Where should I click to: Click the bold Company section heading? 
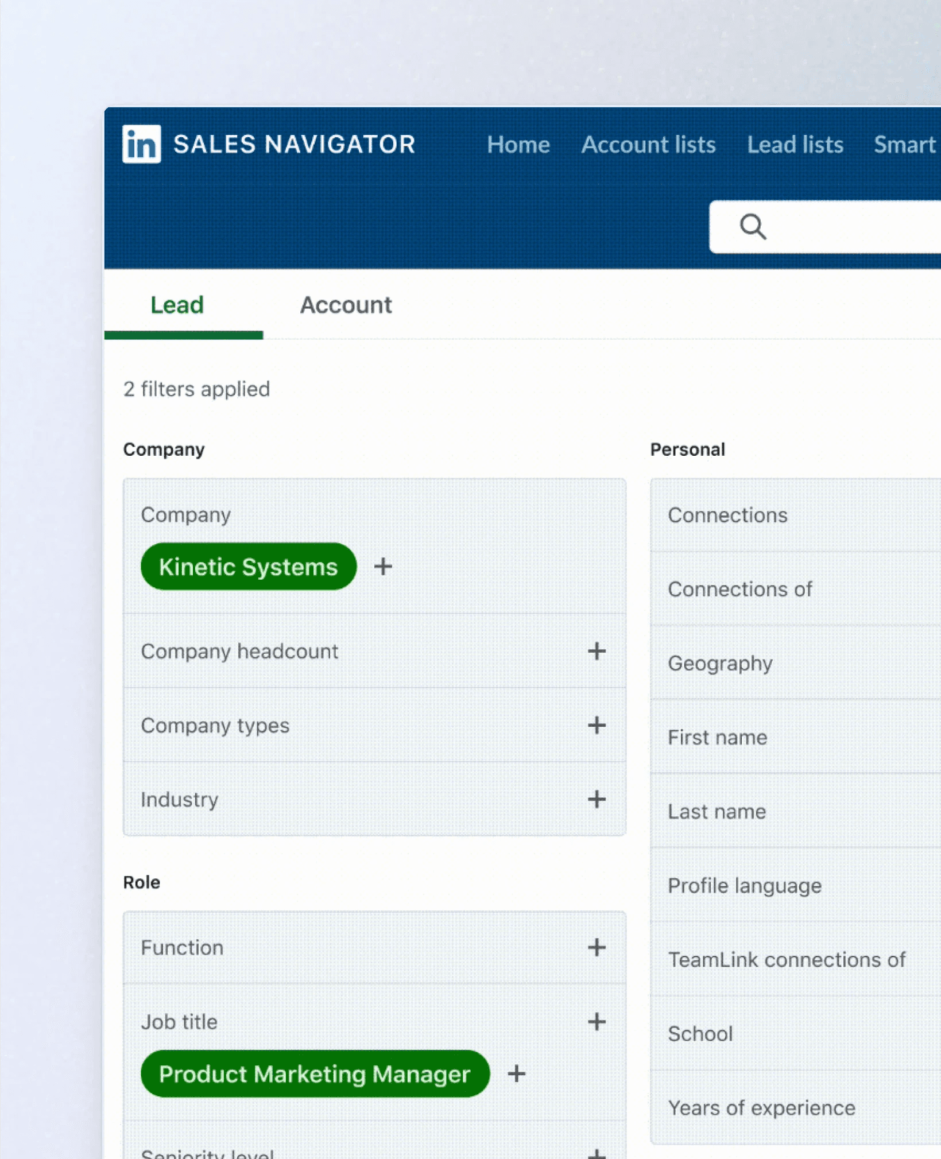click(x=164, y=449)
